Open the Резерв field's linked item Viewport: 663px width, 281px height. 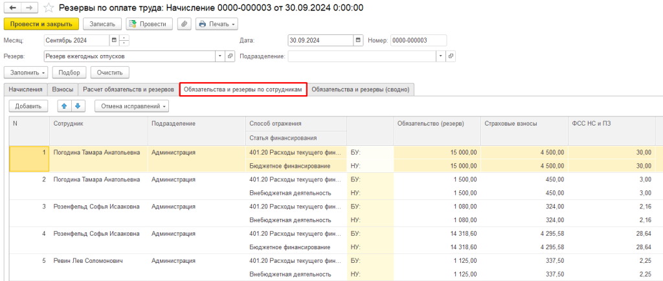[x=231, y=56]
